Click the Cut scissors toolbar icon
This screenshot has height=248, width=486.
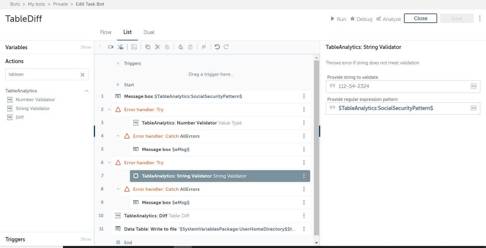(157, 47)
